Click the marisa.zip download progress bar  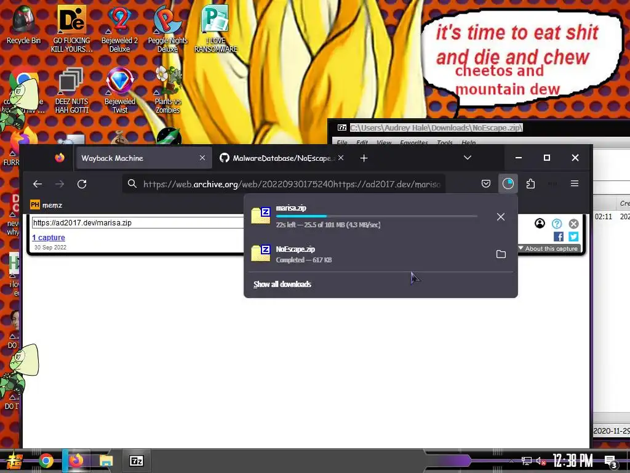point(377,216)
